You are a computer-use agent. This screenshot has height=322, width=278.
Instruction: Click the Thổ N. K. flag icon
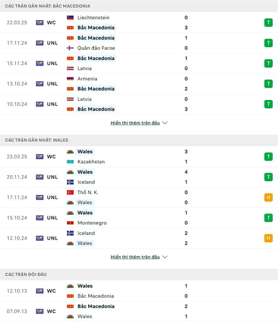(70, 192)
